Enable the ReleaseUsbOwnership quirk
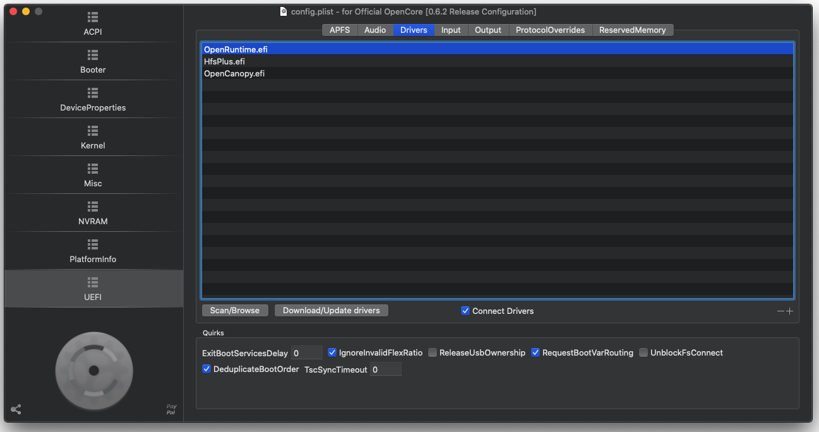 [433, 352]
